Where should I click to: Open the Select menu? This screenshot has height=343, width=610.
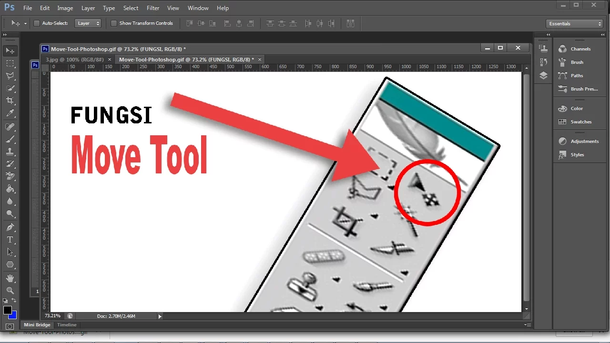(131, 8)
